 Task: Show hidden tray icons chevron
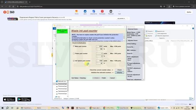click(x=171, y=108)
